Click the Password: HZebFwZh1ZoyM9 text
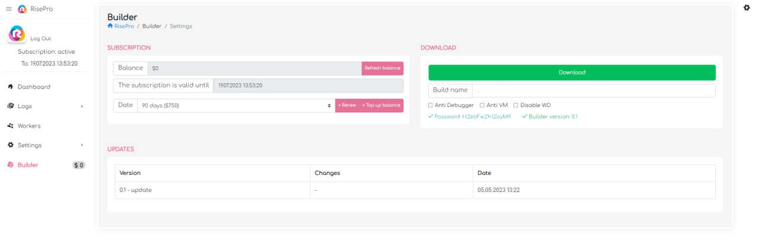The width and height of the screenshot is (757, 244). (x=473, y=116)
